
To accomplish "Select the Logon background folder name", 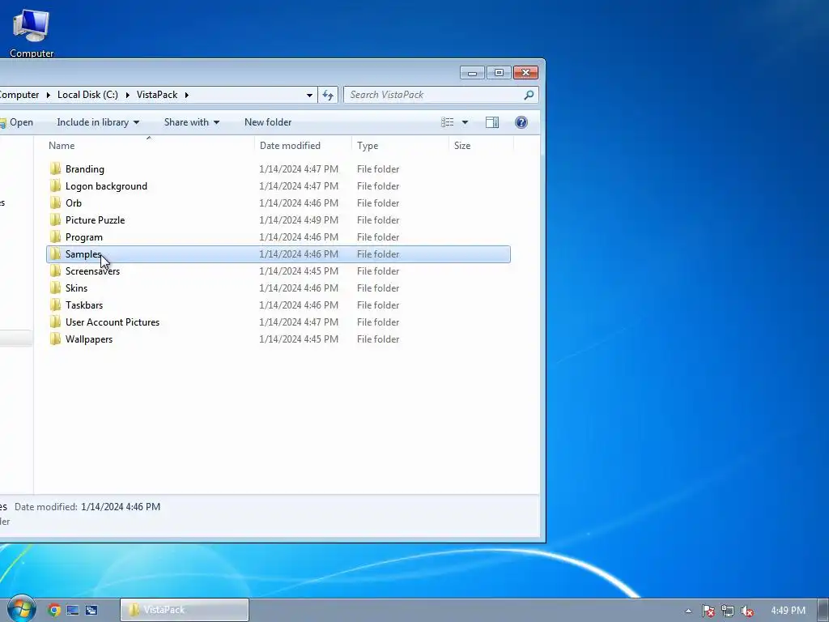I will point(106,186).
